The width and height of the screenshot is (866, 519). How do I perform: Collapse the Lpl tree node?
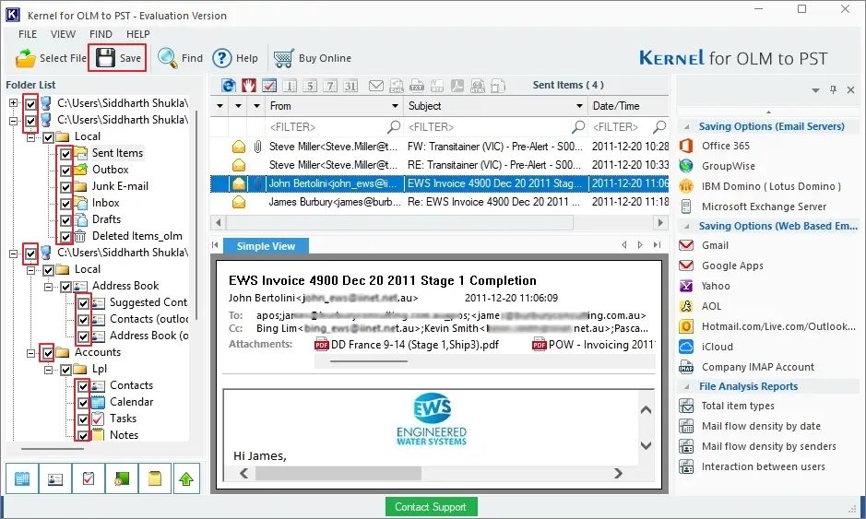coord(49,370)
